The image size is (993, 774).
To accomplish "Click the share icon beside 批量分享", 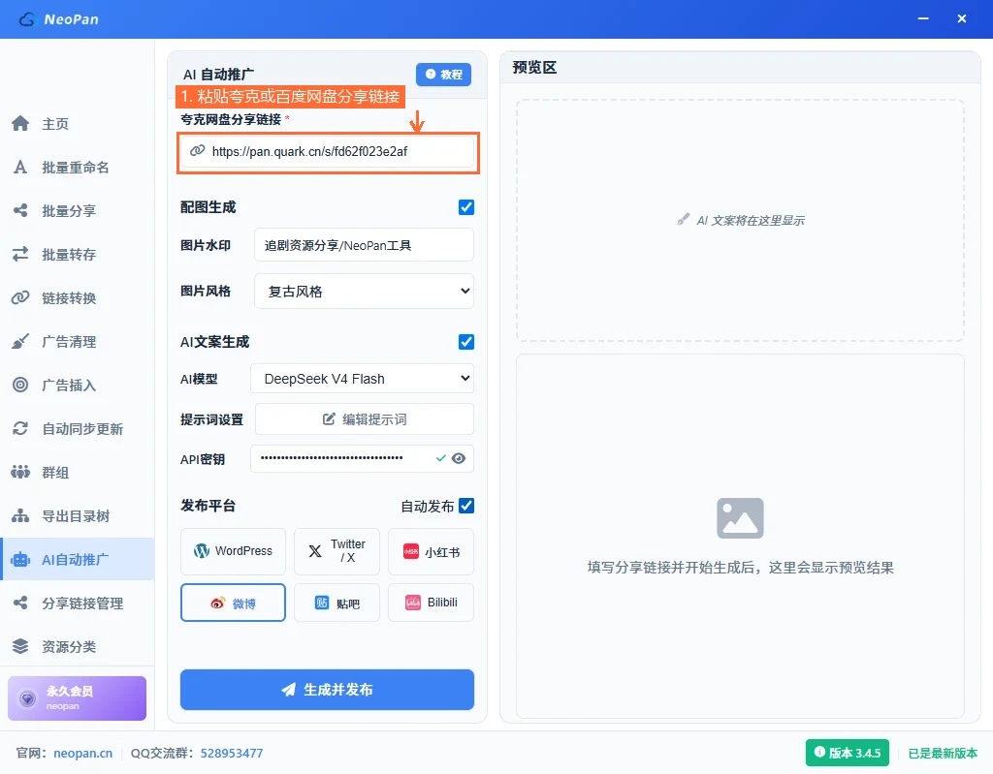I will (x=20, y=211).
